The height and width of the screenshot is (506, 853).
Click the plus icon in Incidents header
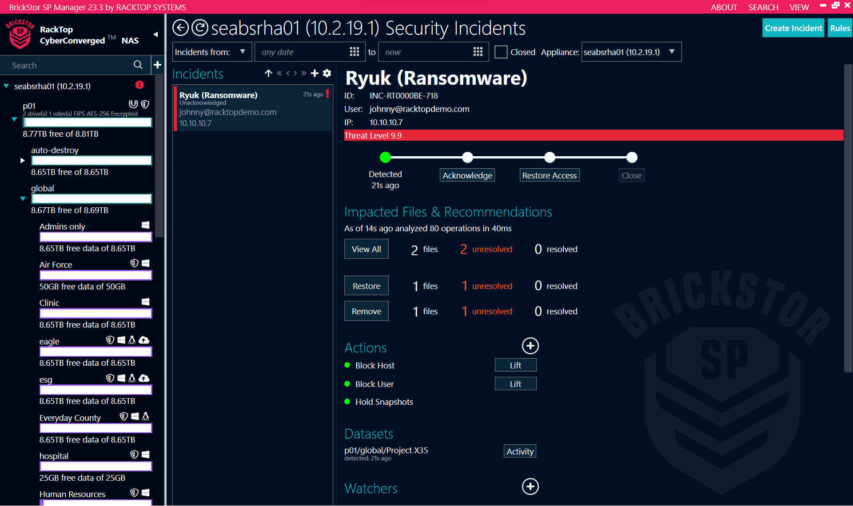pos(315,73)
